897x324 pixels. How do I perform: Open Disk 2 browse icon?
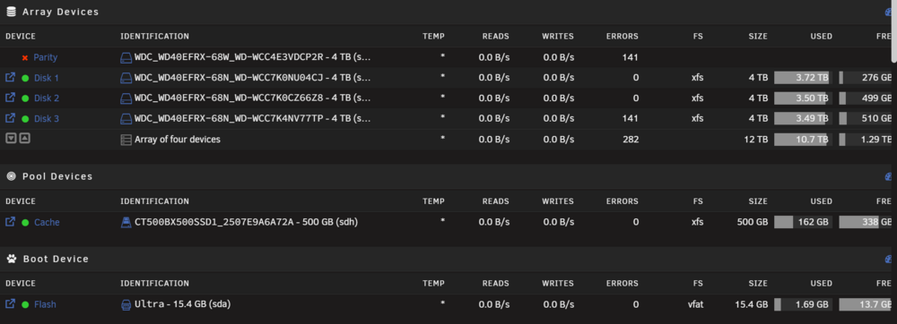tap(10, 98)
